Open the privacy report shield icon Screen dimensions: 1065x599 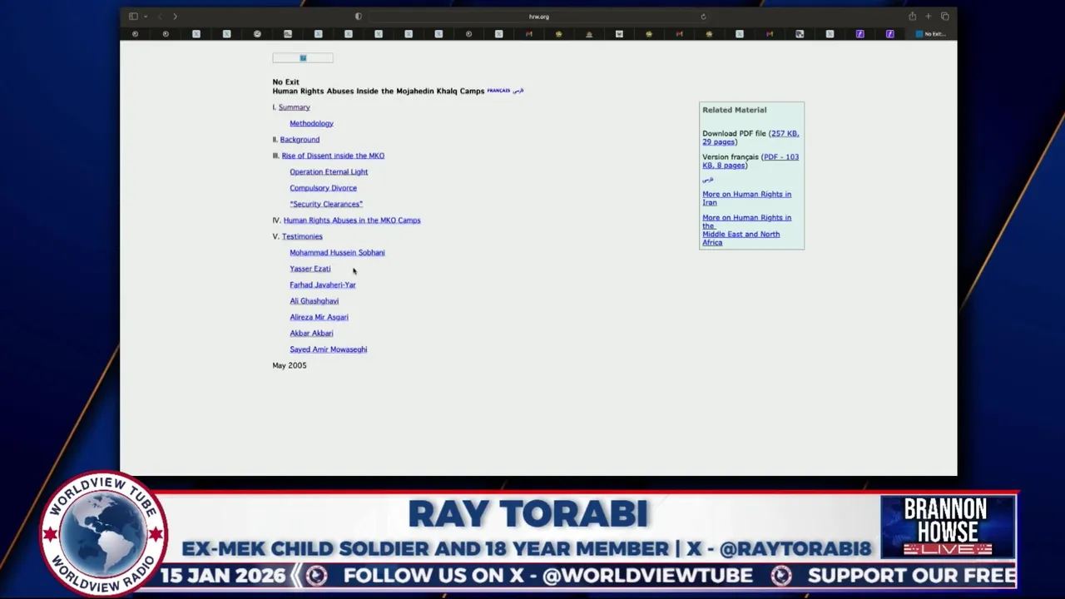point(359,17)
